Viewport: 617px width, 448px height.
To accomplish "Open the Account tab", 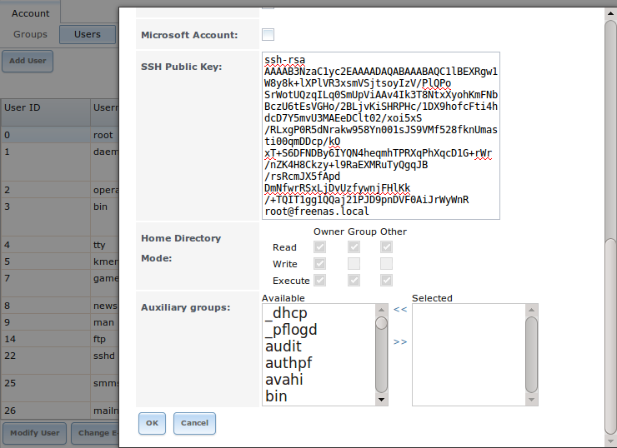I will 30,13.
